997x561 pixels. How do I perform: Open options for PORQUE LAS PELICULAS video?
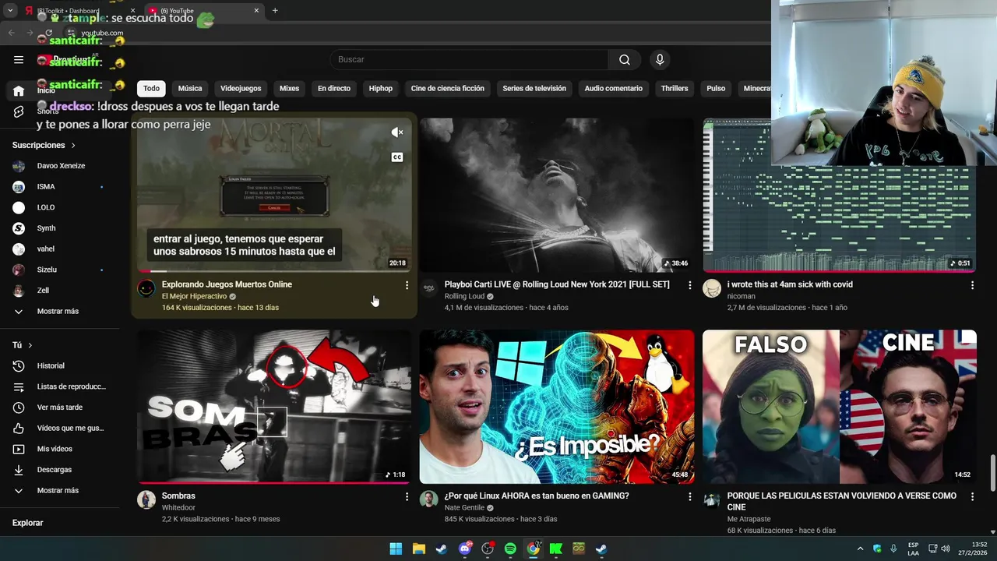[x=972, y=497]
